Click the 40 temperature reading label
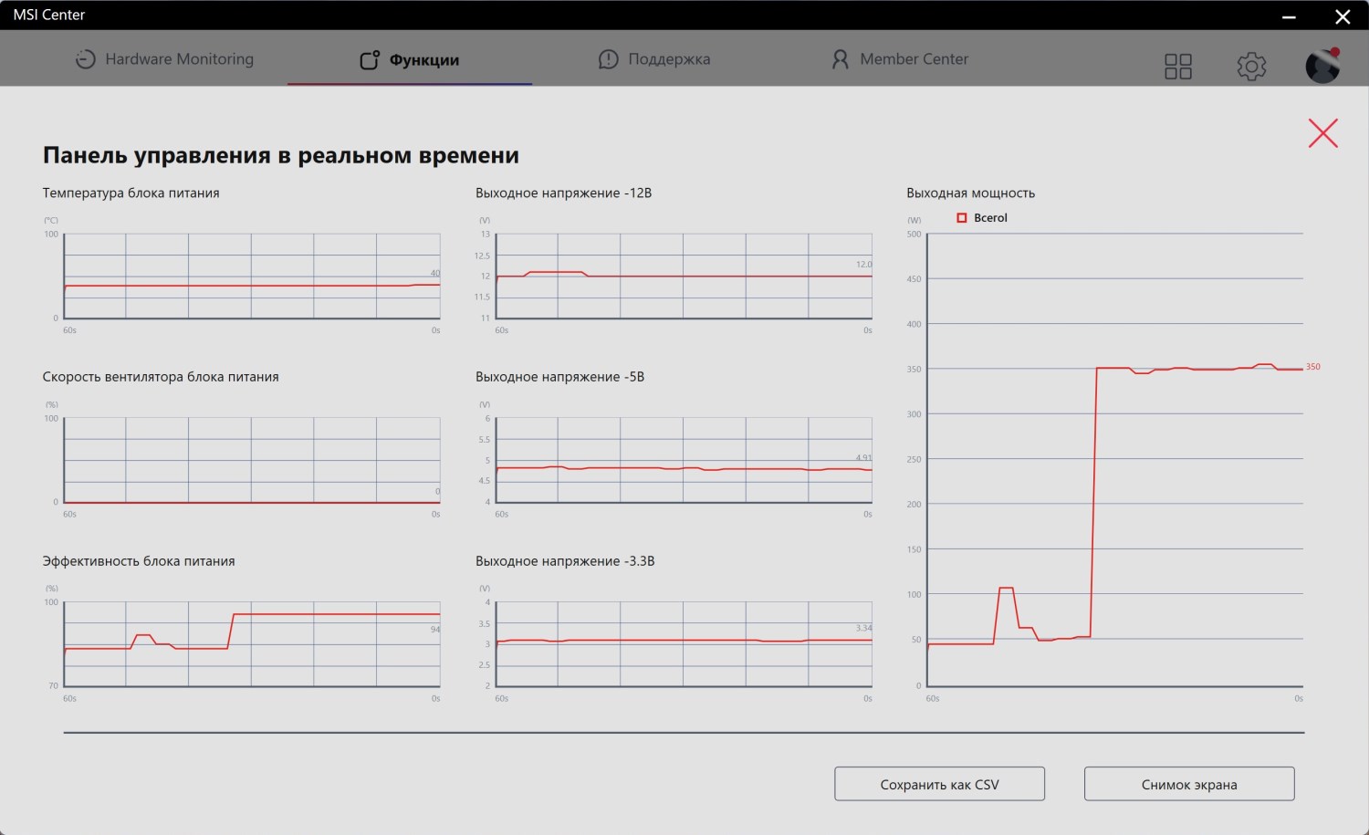1369x835 pixels. [435, 274]
